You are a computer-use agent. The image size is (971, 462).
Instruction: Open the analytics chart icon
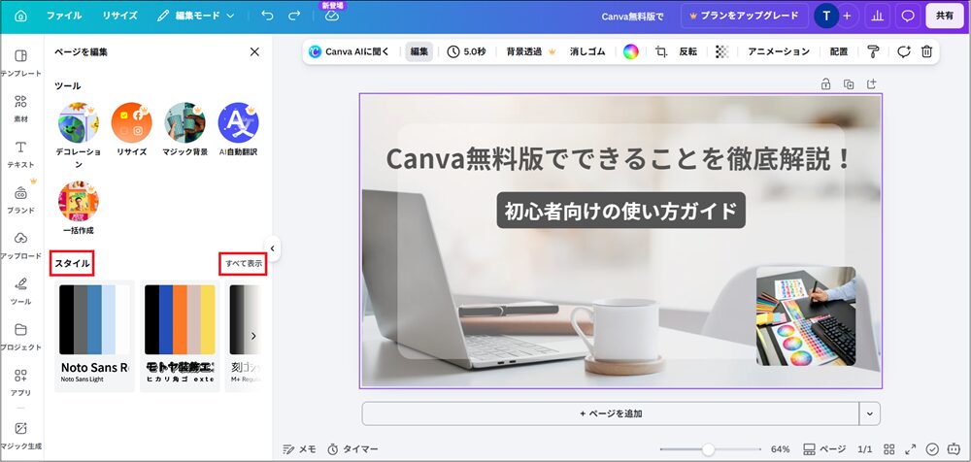tap(877, 16)
